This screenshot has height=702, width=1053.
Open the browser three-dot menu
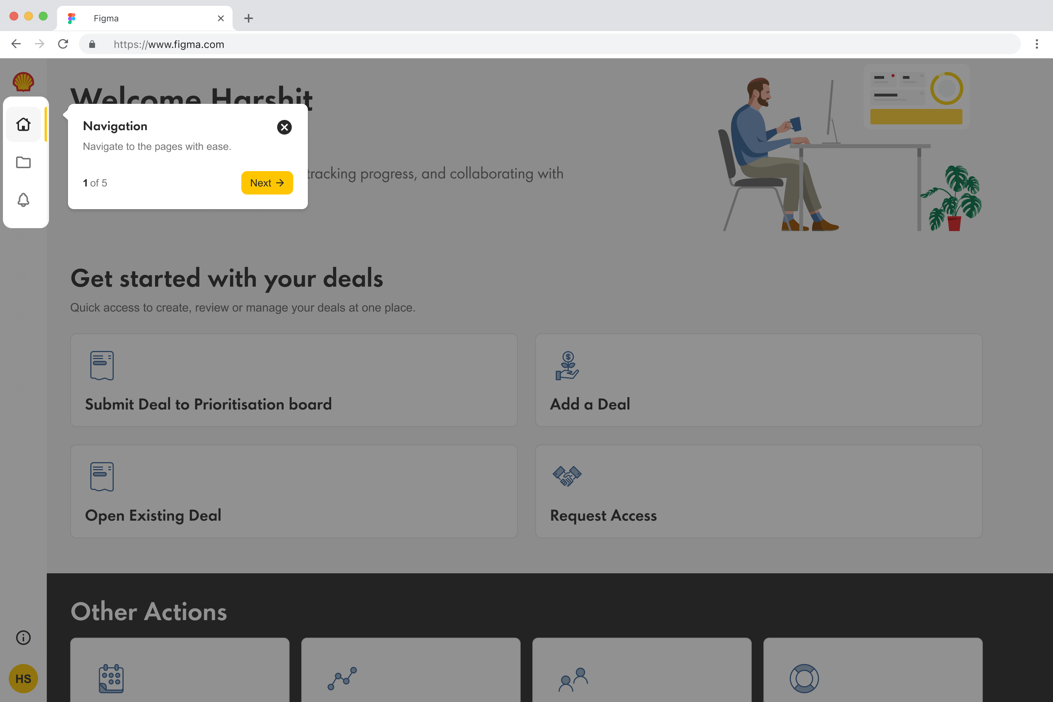pos(1037,44)
